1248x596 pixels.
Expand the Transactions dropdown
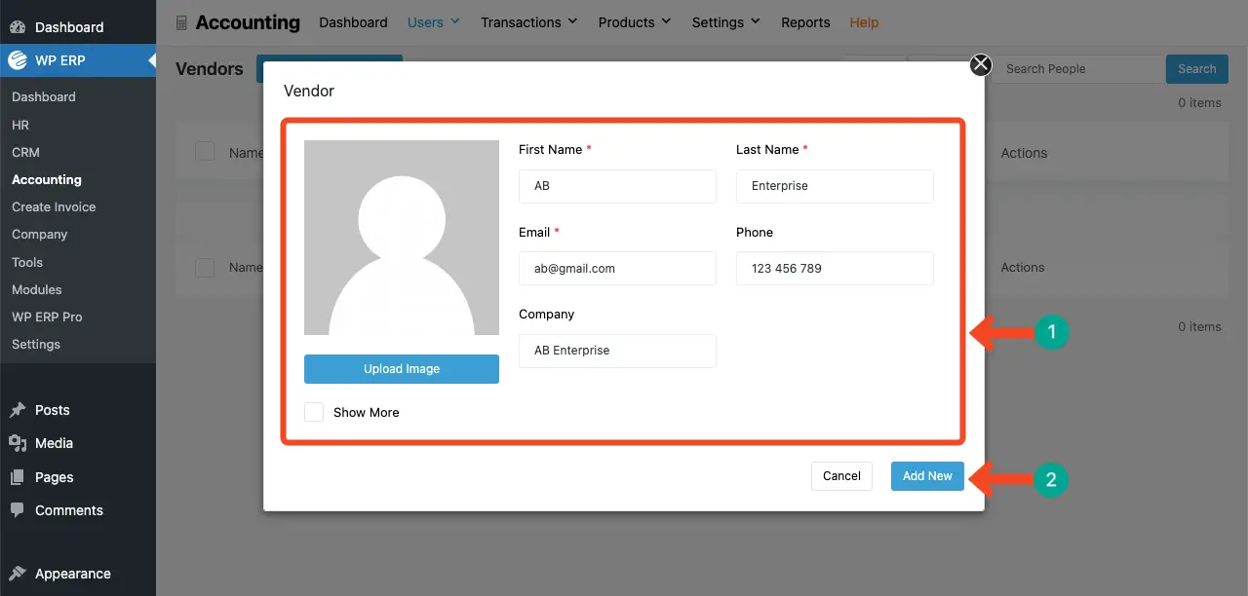[528, 22]
